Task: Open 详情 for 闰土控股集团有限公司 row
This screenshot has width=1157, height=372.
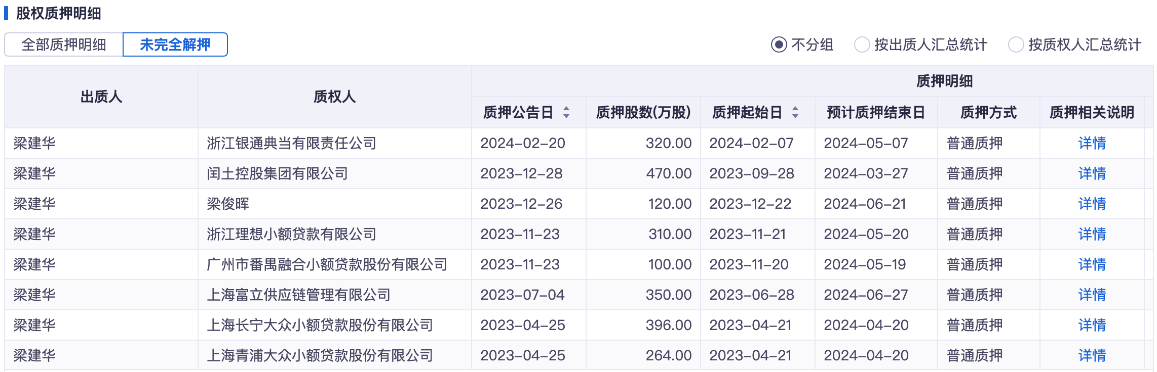Action: (1092, 173)
